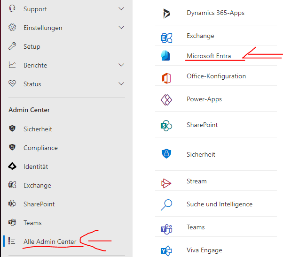
Task: Click the blue Sicherheit shield icon
Action: click(x=166, y=154)
